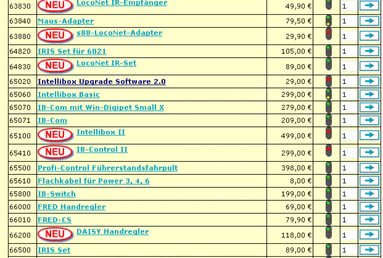Click NEU badge next to s88-LocoNet-Adapter
This screenshot has width=383, height=258.
tap(56, 35)
